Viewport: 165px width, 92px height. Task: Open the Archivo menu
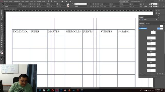(6, 1)
